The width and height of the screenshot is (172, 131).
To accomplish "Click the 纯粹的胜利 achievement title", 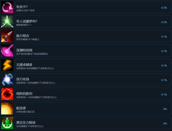I will 24,94.
